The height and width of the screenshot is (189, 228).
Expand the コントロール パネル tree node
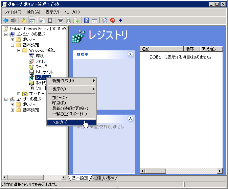click(x=19, y=94)
